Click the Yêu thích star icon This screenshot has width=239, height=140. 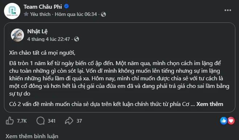click(26, 14)
